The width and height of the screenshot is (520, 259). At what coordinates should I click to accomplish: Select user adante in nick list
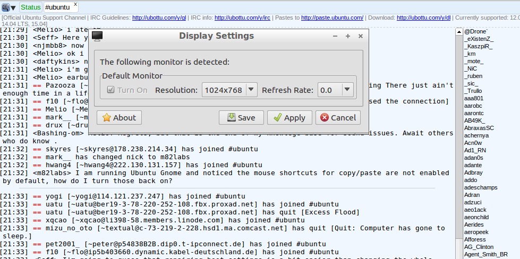click(473, 165)
